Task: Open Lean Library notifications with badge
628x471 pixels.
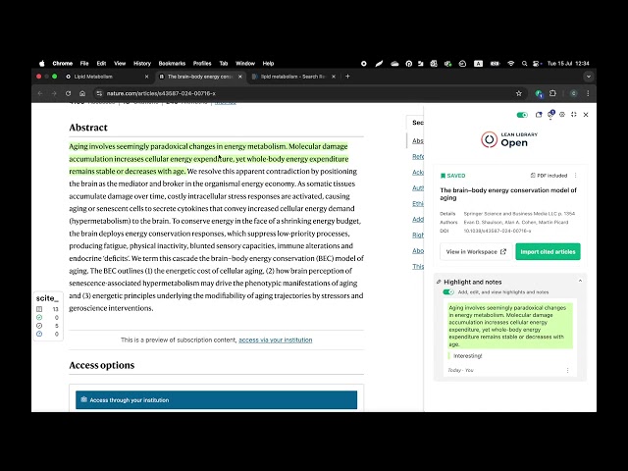Action: point(550,115)
